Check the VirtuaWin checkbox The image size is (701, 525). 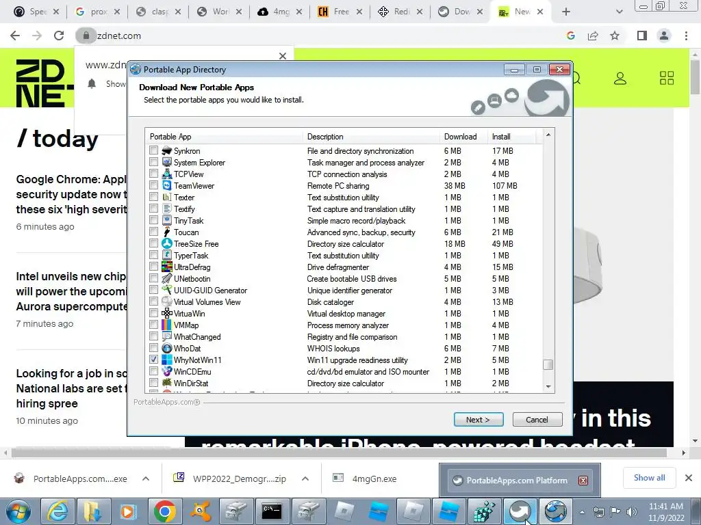tap(154, 313)
